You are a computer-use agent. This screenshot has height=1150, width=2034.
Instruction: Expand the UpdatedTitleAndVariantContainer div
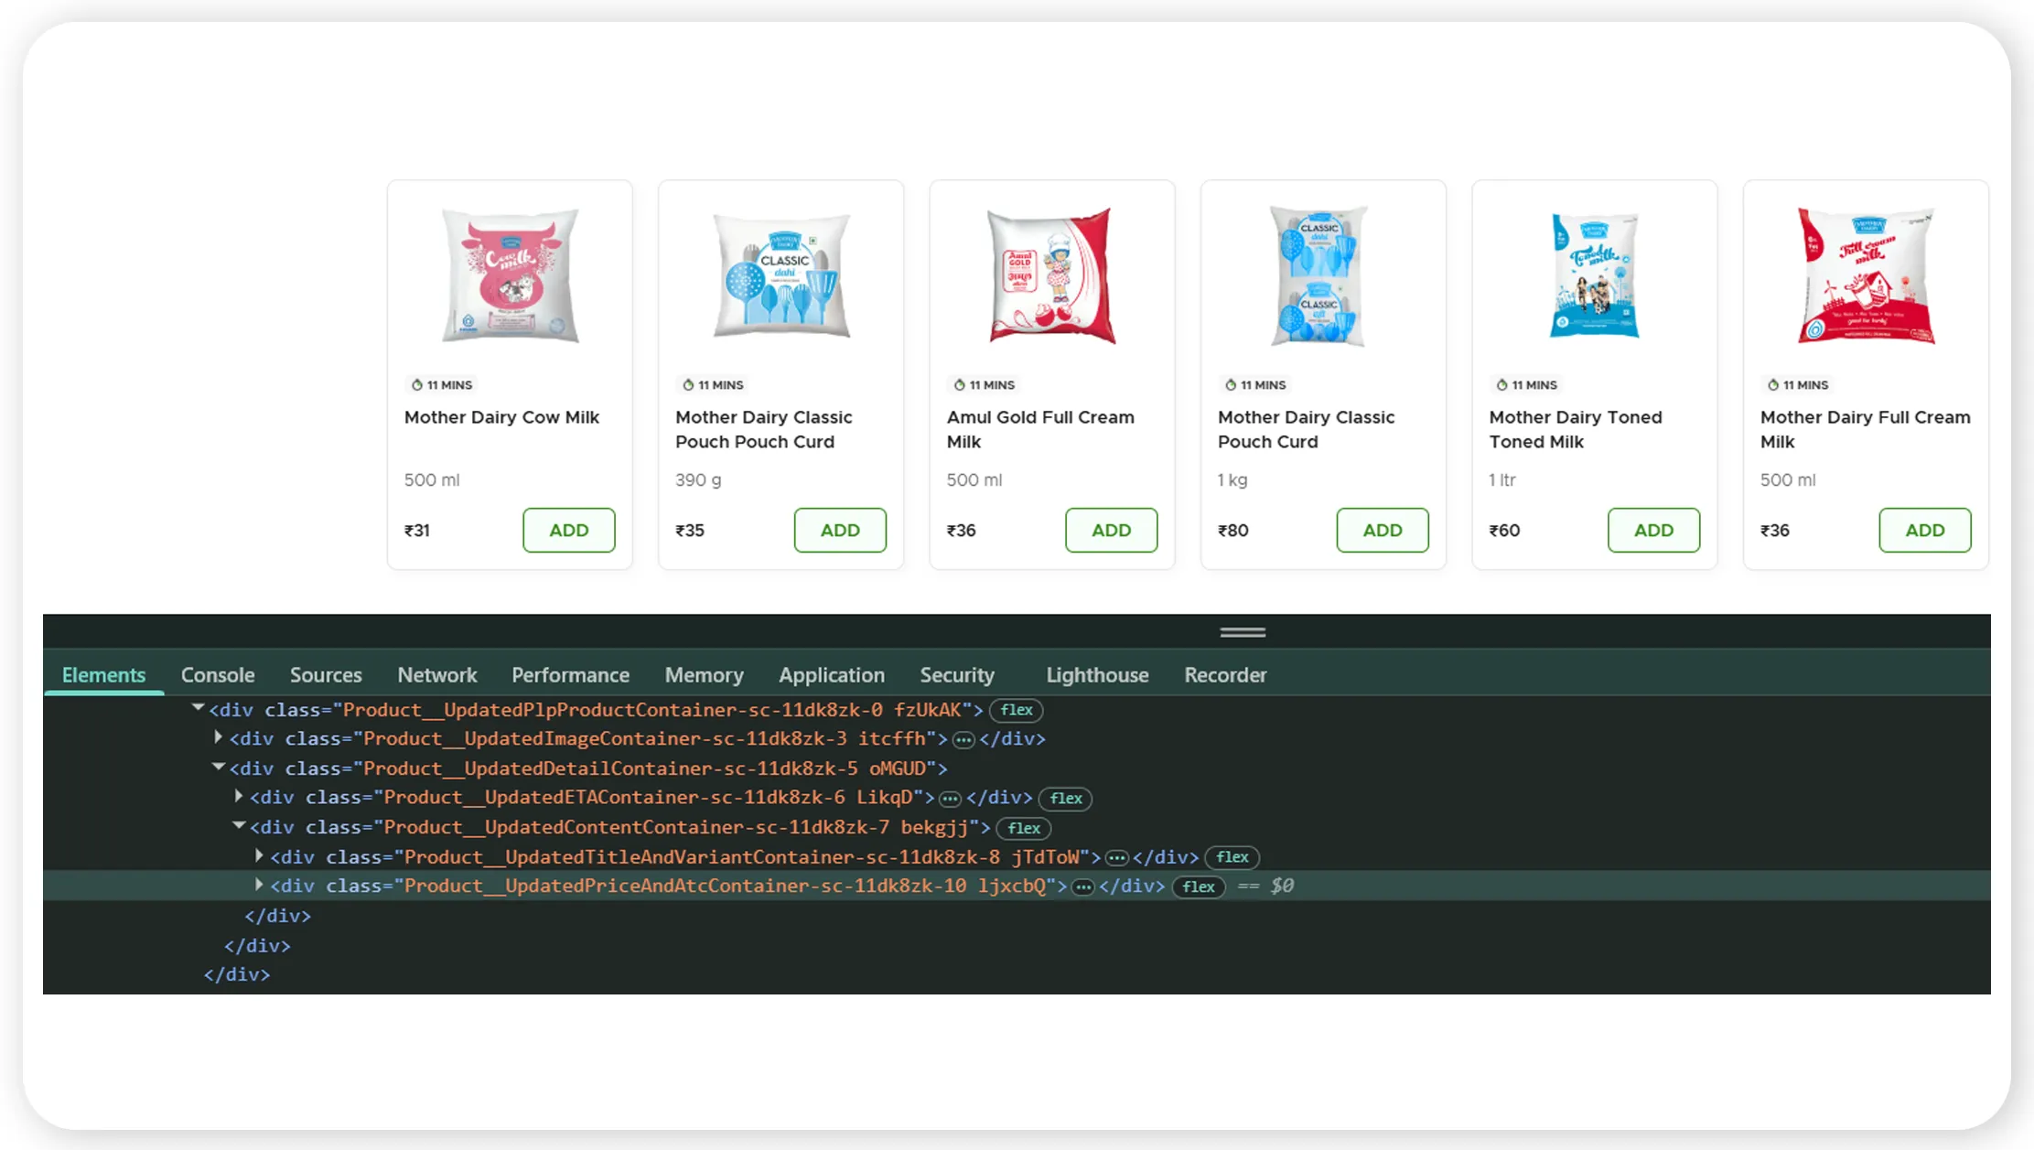[259, 855]
